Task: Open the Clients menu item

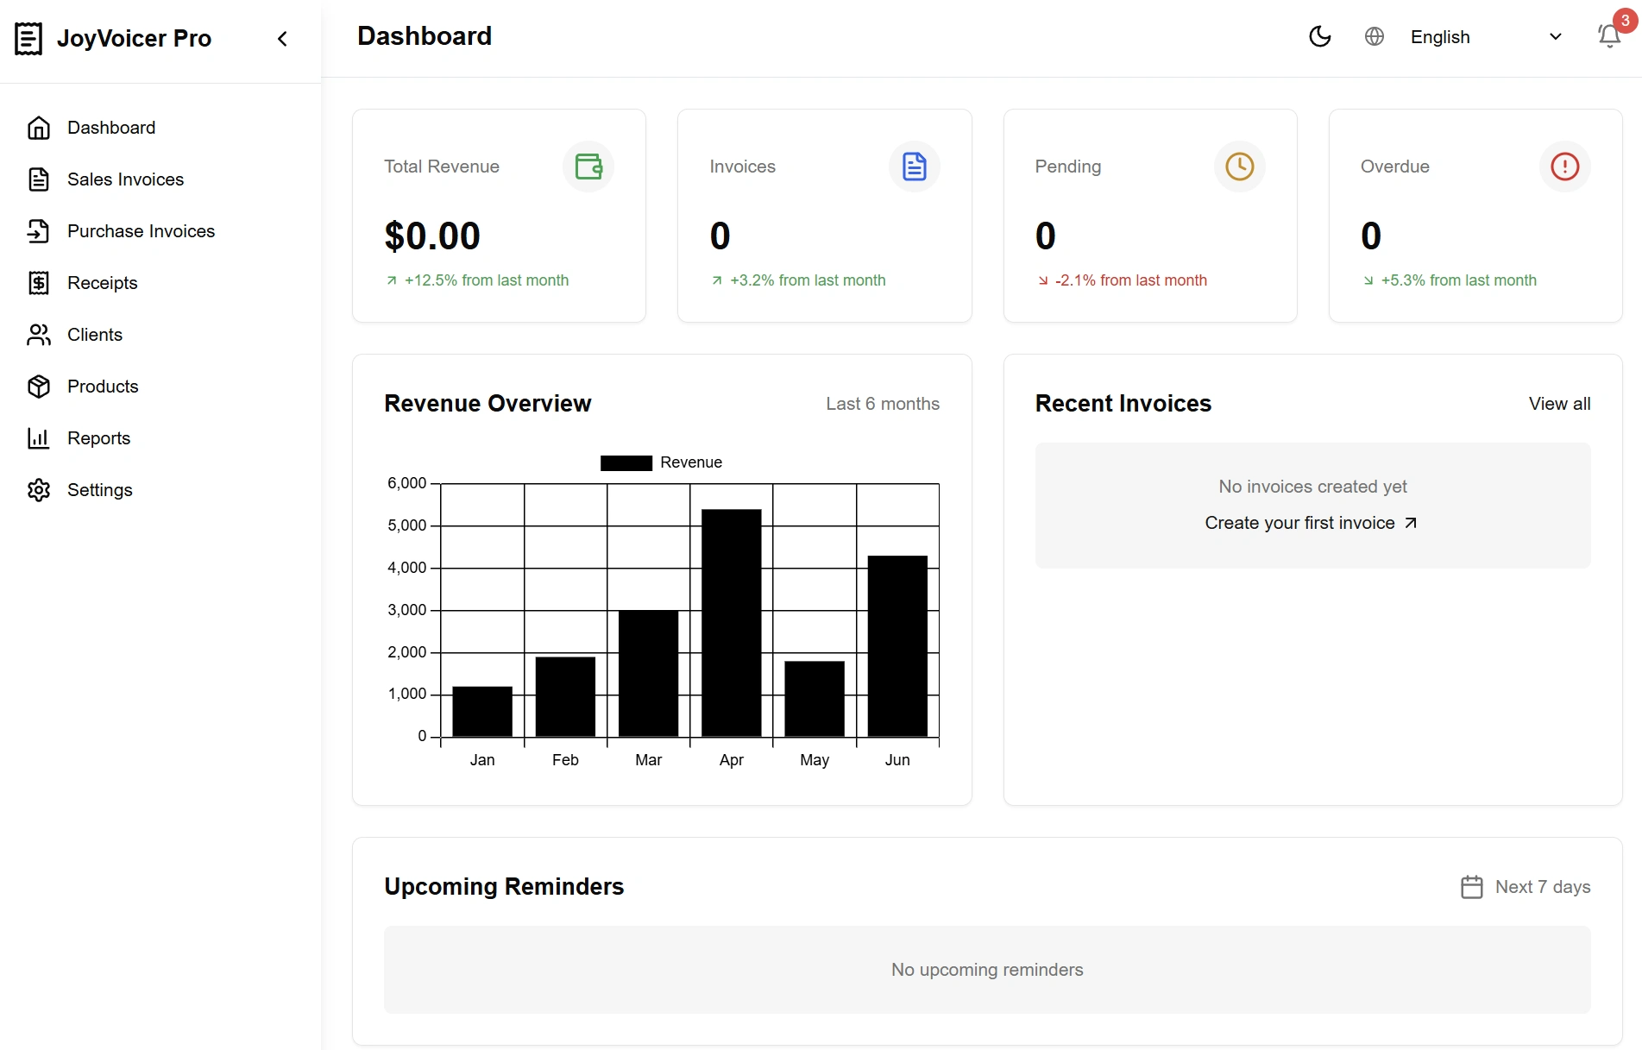Action: (x=160, y=335)
